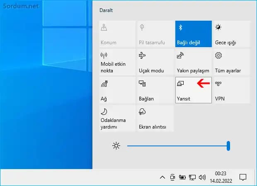Open the clock and date flyout

pyautogui.click(x=221, y=177)
